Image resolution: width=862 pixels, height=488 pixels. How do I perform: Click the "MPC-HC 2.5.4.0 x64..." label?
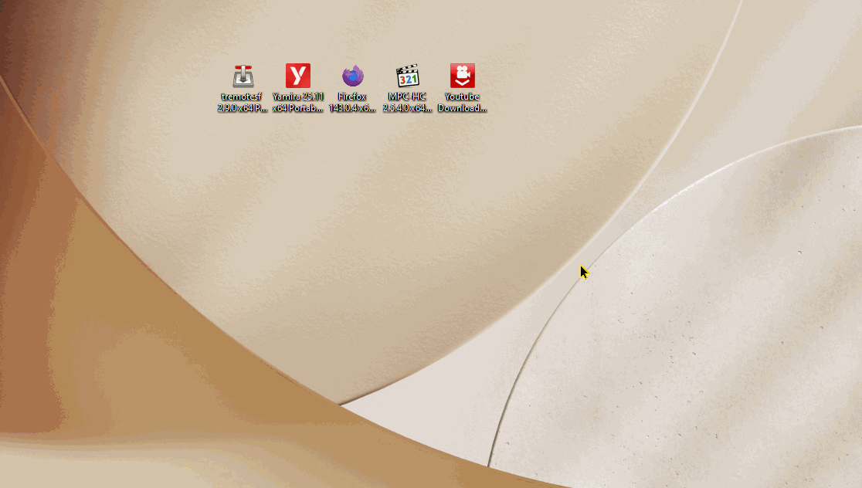pyautogui.click(x=407, y=102)
